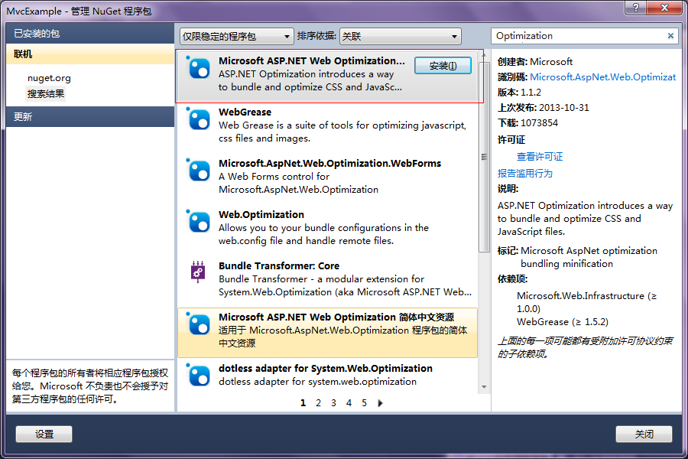
Task: Click the download count 1073854
Action: (539, 123)
